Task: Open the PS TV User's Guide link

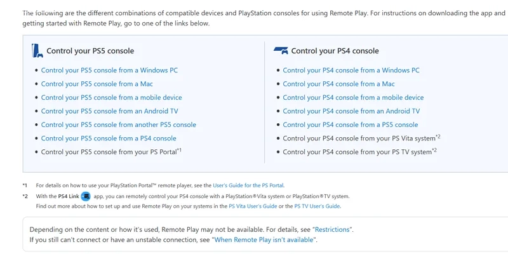Action: [x=317, y=206]
